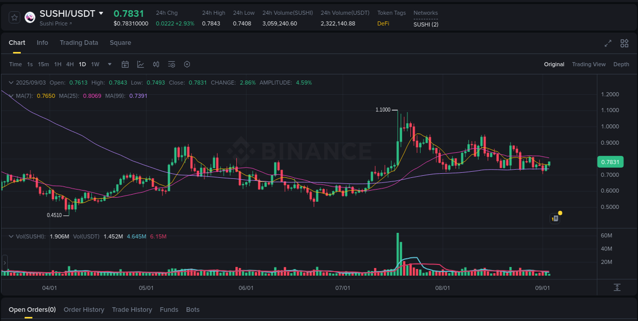
Task: Click the green 0.7831 price tag
Action: coord(610,162)
